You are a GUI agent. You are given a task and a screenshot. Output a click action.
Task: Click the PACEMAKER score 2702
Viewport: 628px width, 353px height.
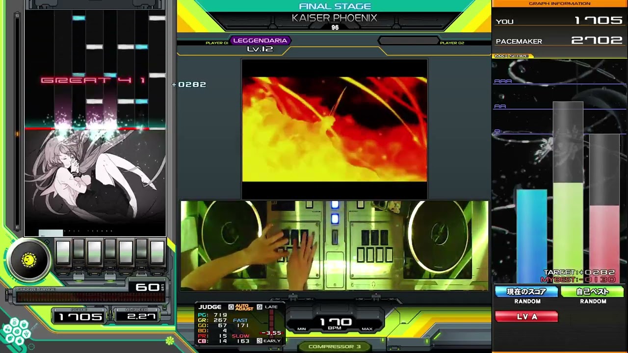click(x=597, y=41)
